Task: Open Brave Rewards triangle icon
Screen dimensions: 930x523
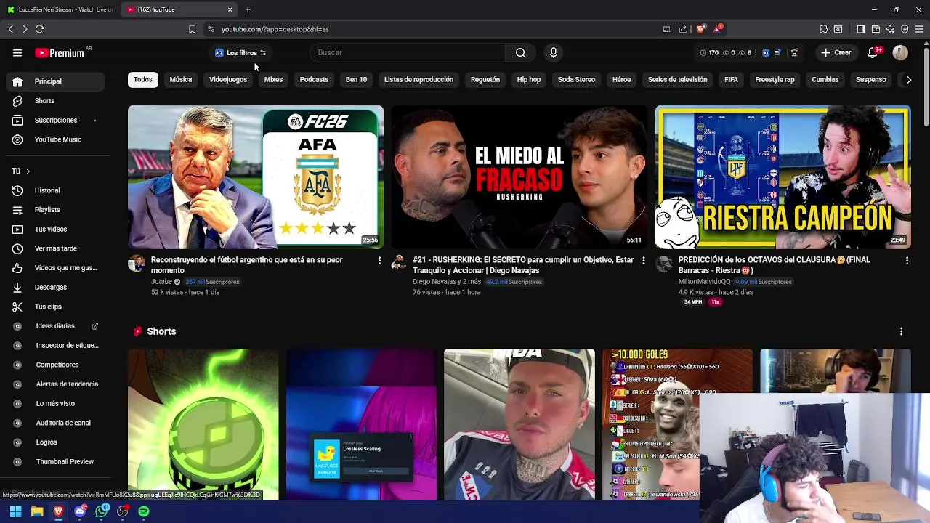Action: pyautogui.click(x=718, y=29)
